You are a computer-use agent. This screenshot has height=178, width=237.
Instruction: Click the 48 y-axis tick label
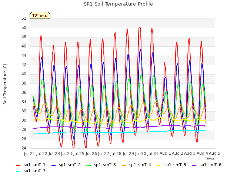tap(24, 37)
